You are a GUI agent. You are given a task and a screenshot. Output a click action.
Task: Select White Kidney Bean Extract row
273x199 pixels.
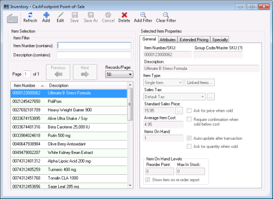[69, 153]
